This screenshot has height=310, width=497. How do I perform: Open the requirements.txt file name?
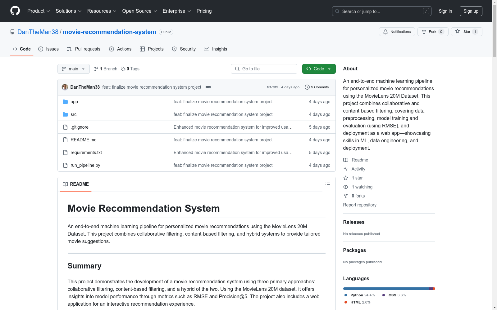coord(86,153)
